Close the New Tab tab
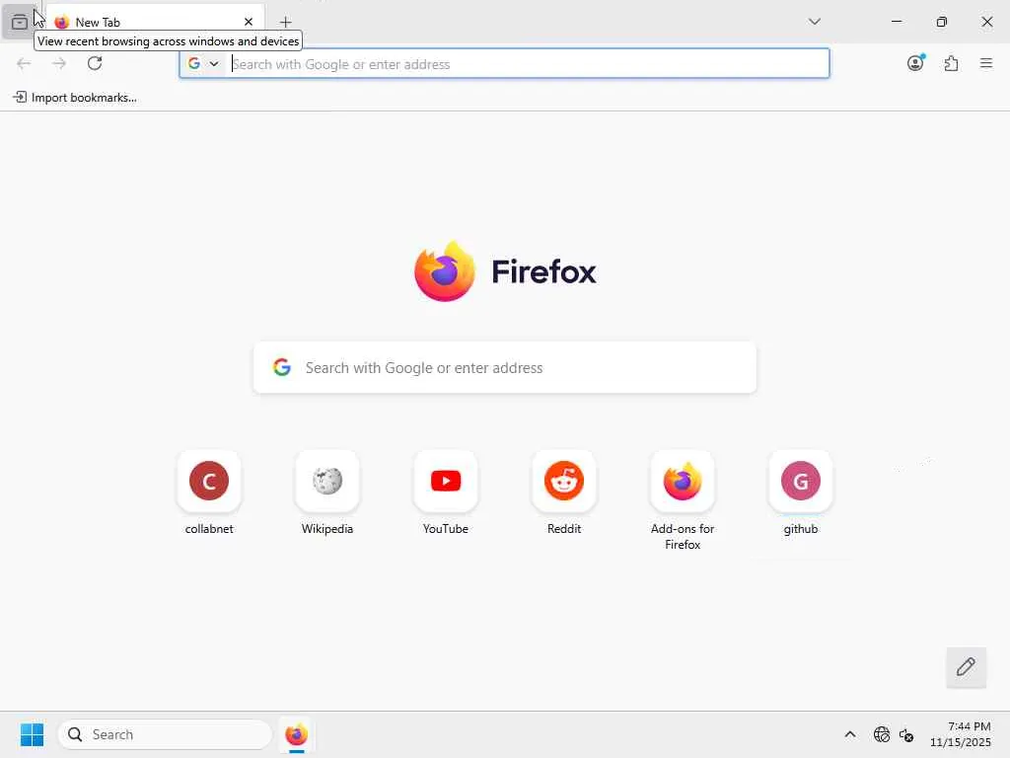Image resolution: width=1010 pixels, height=758 pixels. [249, 22]
